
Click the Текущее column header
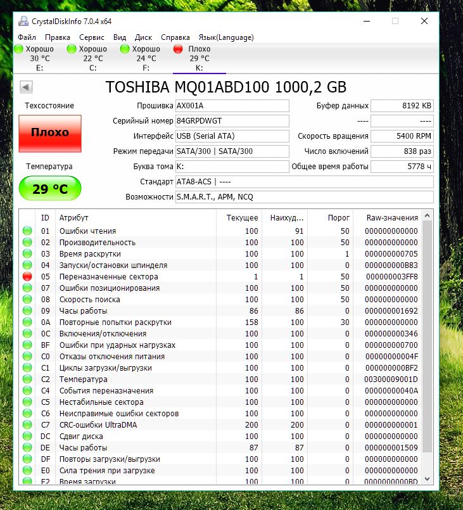pos(239,217)
